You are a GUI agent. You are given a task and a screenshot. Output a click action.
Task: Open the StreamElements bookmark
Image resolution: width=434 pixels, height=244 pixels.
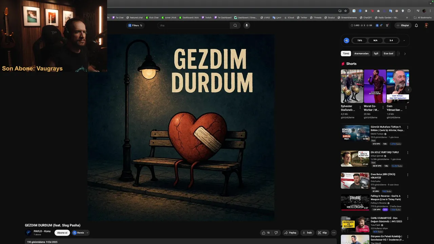click(x=347, y=18)
